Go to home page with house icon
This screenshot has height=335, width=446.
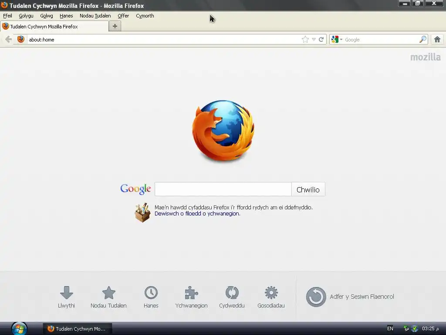point(437,39)
